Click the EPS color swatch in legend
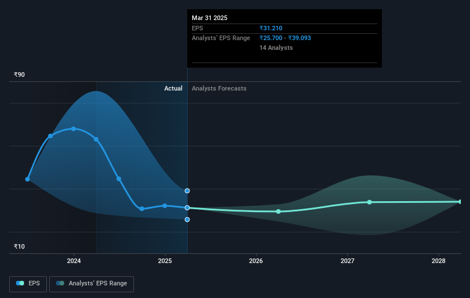The image size is (470, 298). coord(20,283)
